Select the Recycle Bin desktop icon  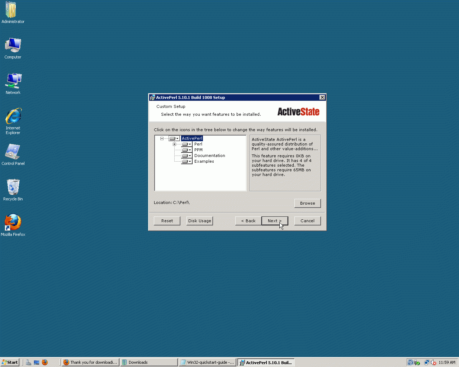click(13, 190)
